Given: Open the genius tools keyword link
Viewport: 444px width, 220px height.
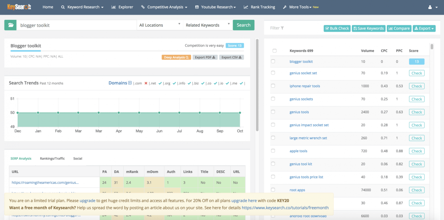Looking at the screenshot, I should click(x=299, y=112).
